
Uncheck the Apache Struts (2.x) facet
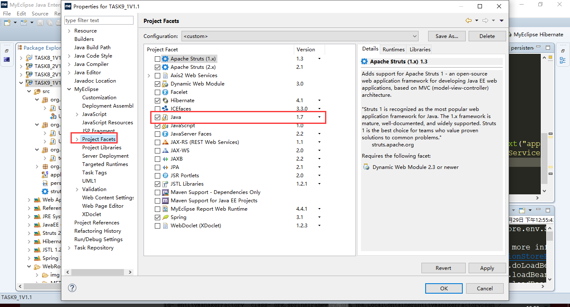pos(157,67)
